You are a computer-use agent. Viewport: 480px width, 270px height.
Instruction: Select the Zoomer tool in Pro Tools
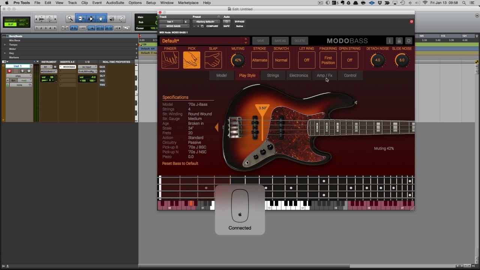70,19
